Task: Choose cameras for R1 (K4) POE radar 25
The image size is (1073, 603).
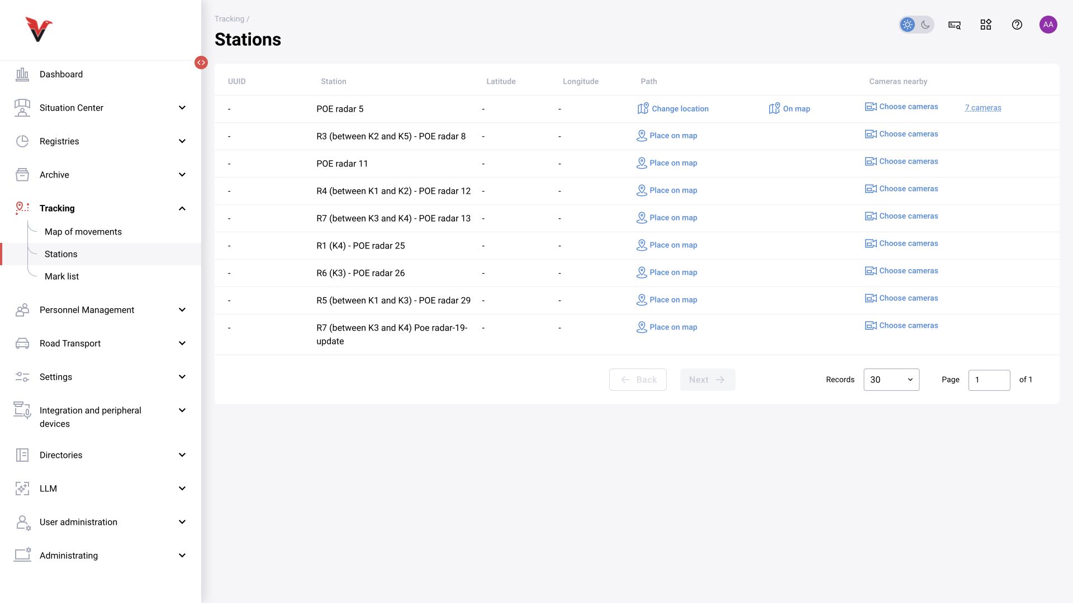Action: click(x=901, y=243)
